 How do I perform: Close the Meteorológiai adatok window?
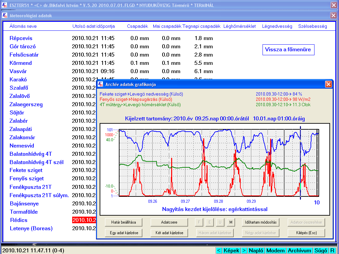[333, 15]
